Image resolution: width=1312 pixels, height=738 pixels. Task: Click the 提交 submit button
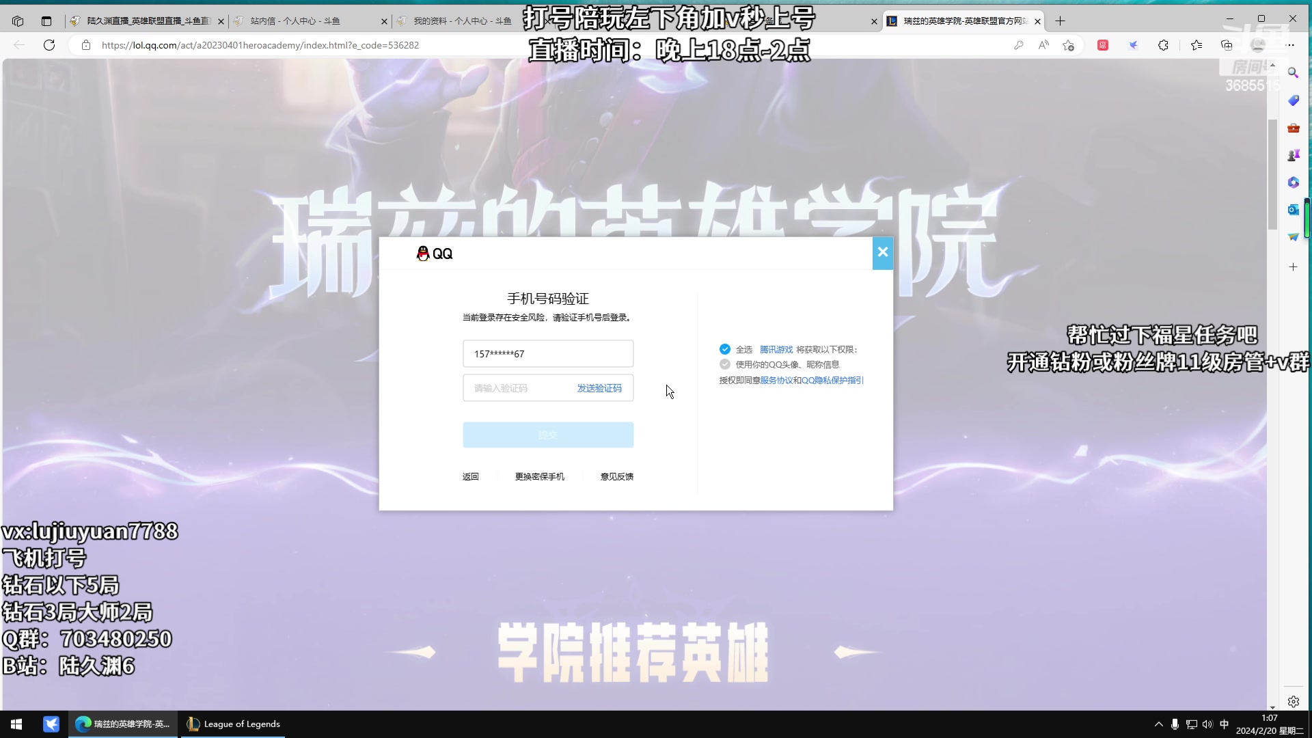[x=548, y=435]
